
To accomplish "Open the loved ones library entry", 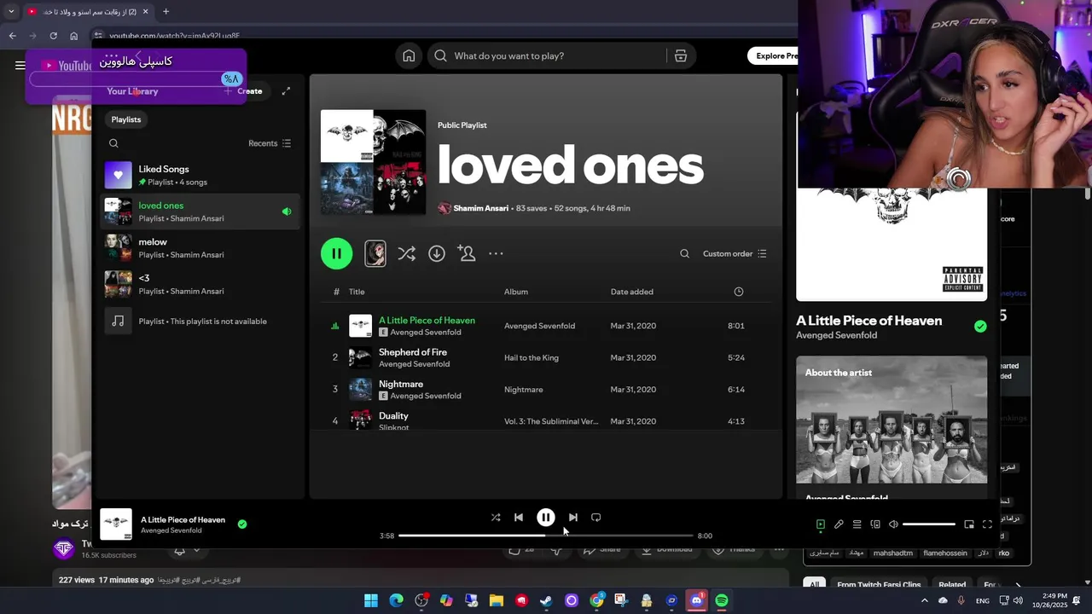I will coord(200,211).
